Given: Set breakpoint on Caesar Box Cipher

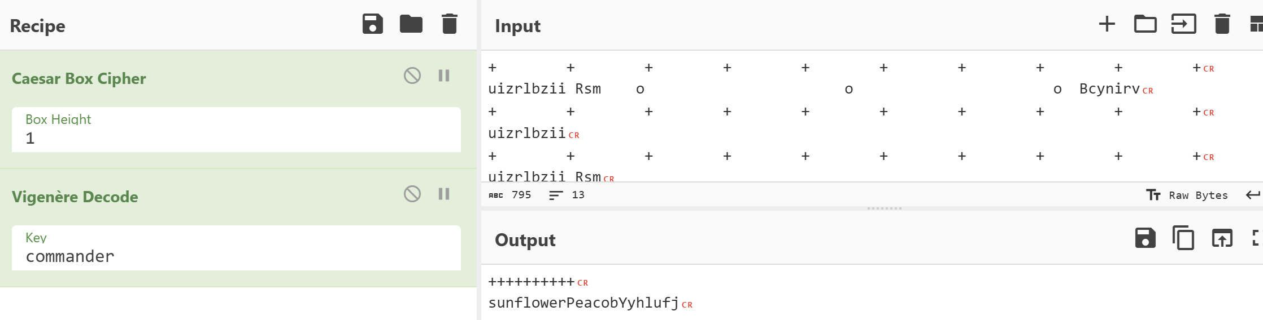Looking at the screenshot, I should [x=444, y=75].
